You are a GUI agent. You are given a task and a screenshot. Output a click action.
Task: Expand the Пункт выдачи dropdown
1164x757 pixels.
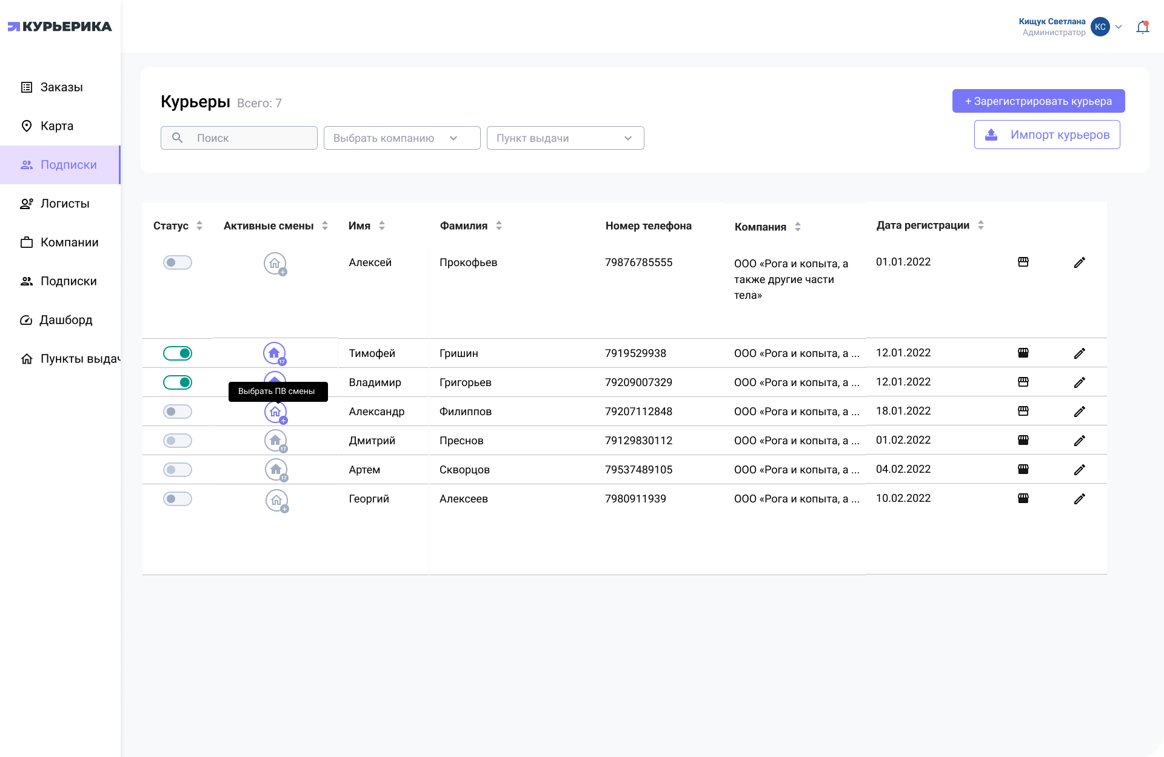coord(565,138)
